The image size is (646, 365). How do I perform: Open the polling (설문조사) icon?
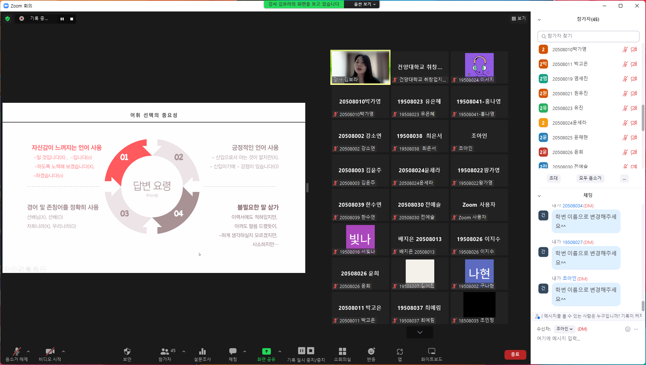click(x=202, y=351)
